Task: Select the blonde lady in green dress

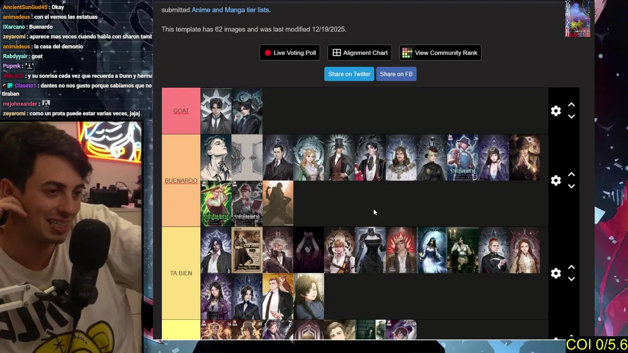Action: [x=309, y=157]
